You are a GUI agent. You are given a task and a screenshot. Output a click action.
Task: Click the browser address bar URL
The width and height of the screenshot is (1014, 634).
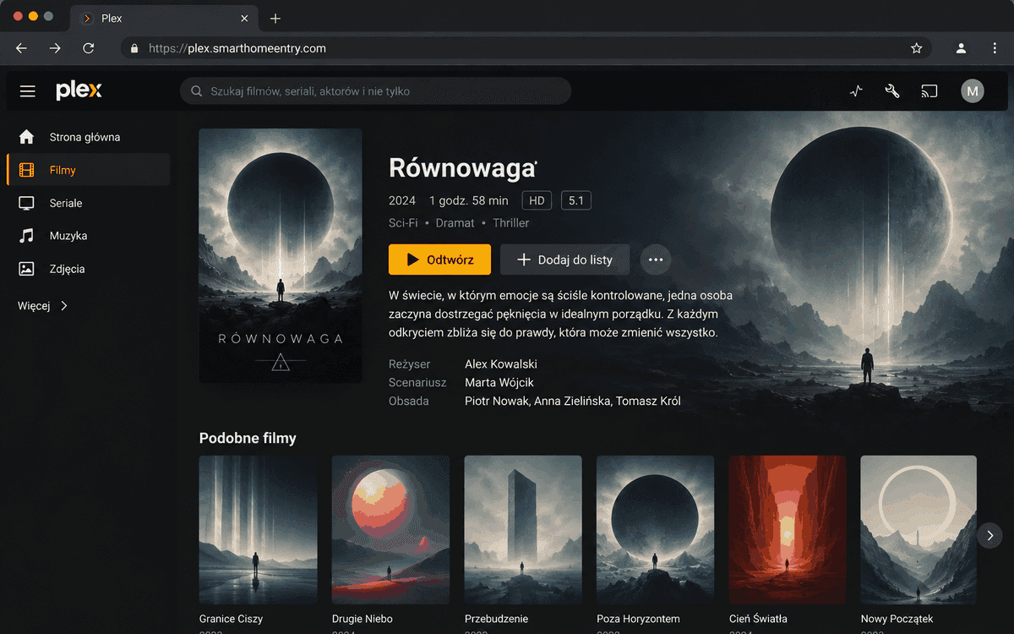pyautogui.click(x=237, y=48)
